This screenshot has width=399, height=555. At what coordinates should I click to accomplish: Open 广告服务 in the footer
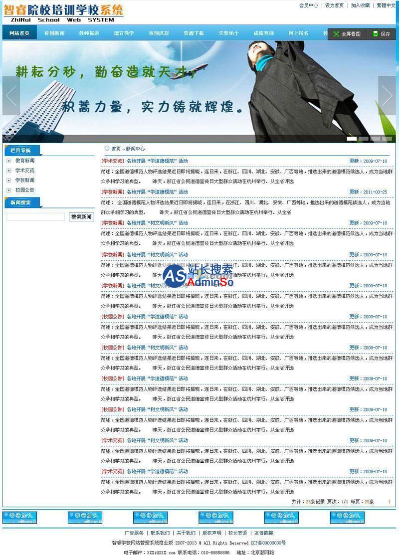tap(134, 533)
